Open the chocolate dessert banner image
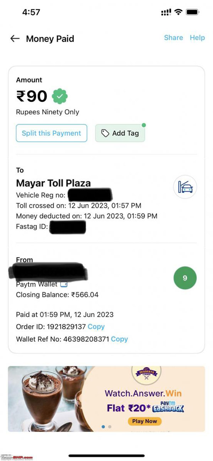This screenshot has height=461, width=213. point(46,399)
